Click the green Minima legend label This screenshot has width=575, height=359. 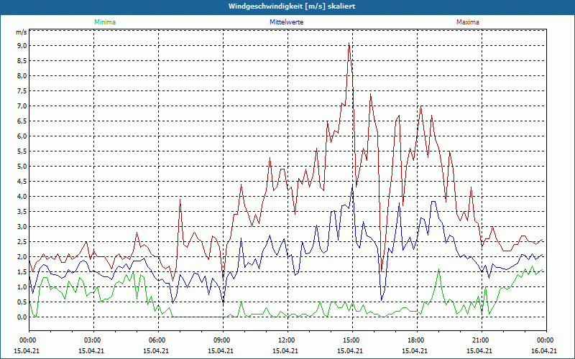(104, 22)
